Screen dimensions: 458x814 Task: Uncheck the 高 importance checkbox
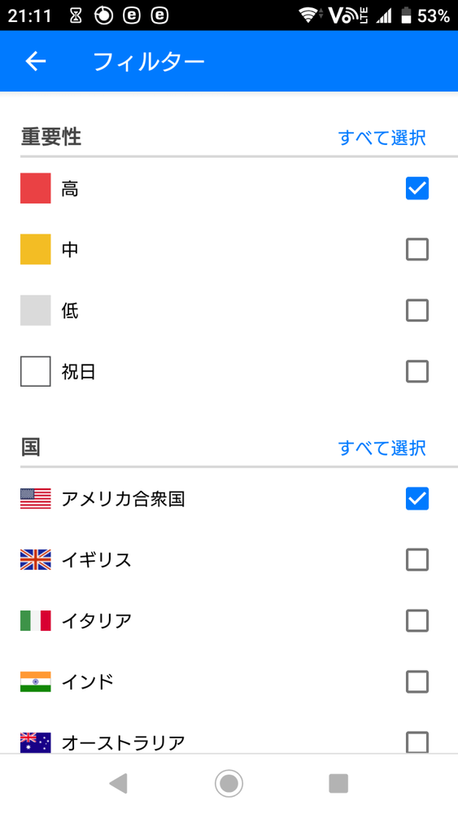[417, 188]
